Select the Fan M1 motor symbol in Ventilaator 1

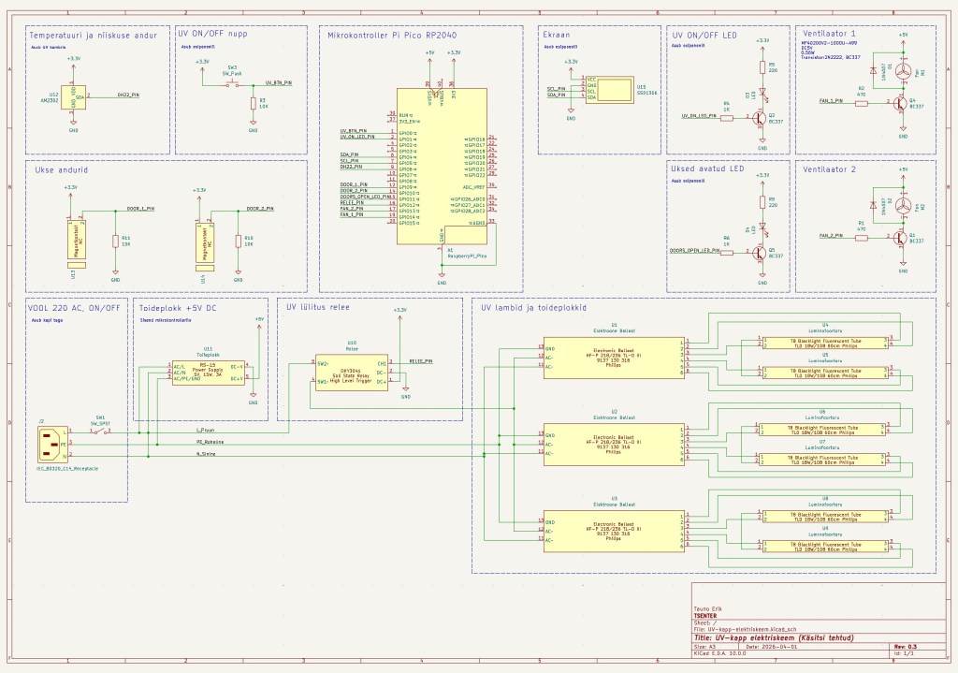[902, 72]
